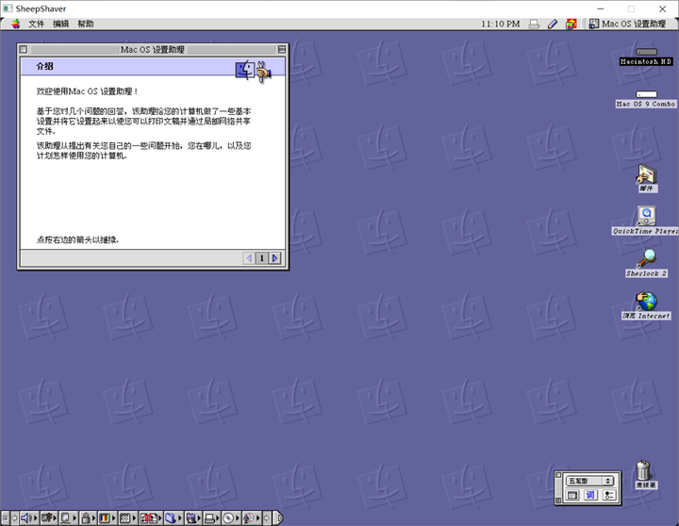Click the microphone sound source strip module
Viewport: 679px width, 526px height.
[x=249, y=518]
